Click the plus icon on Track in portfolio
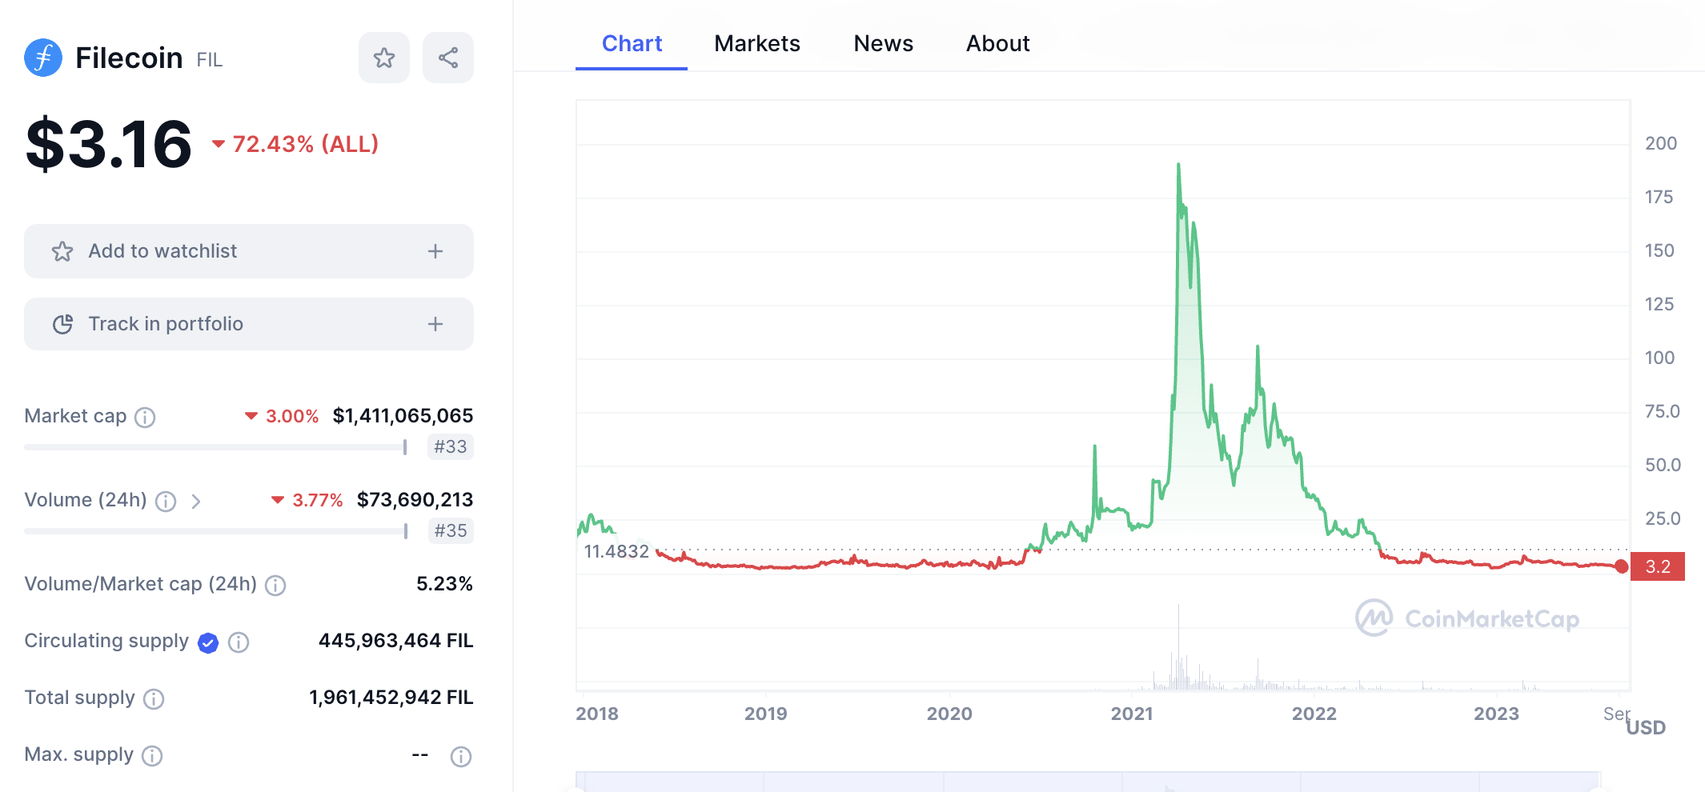 [435, 324]
